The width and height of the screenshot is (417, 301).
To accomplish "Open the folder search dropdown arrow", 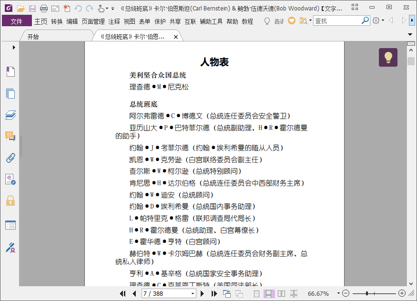I will coord(310,20).
